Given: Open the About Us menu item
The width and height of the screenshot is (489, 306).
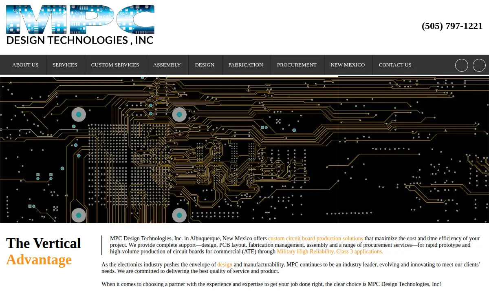Looking at the screenshot, I should click(25, 65).
